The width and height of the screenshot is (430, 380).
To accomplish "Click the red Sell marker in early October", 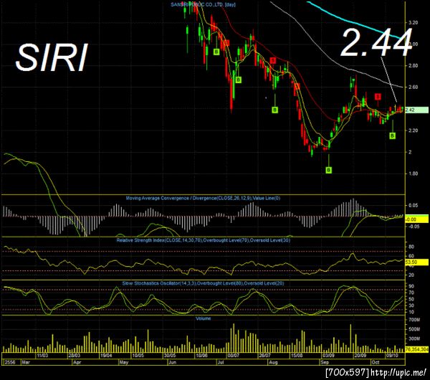I will [x=378, y=97].
